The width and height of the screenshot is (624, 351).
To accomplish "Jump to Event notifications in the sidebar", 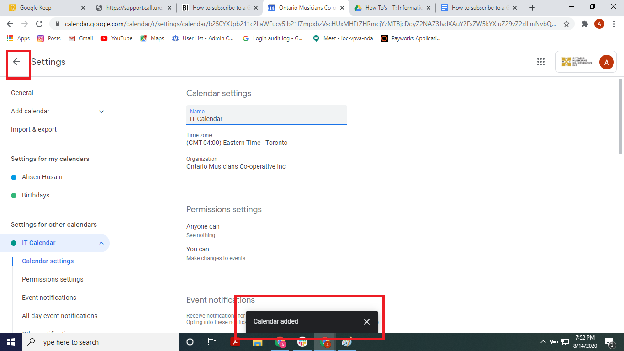I will tap(49, 298).
